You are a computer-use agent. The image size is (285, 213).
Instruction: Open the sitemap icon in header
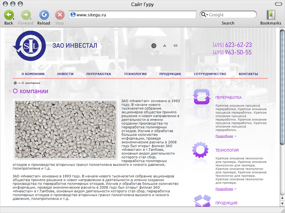coord(165,46)
